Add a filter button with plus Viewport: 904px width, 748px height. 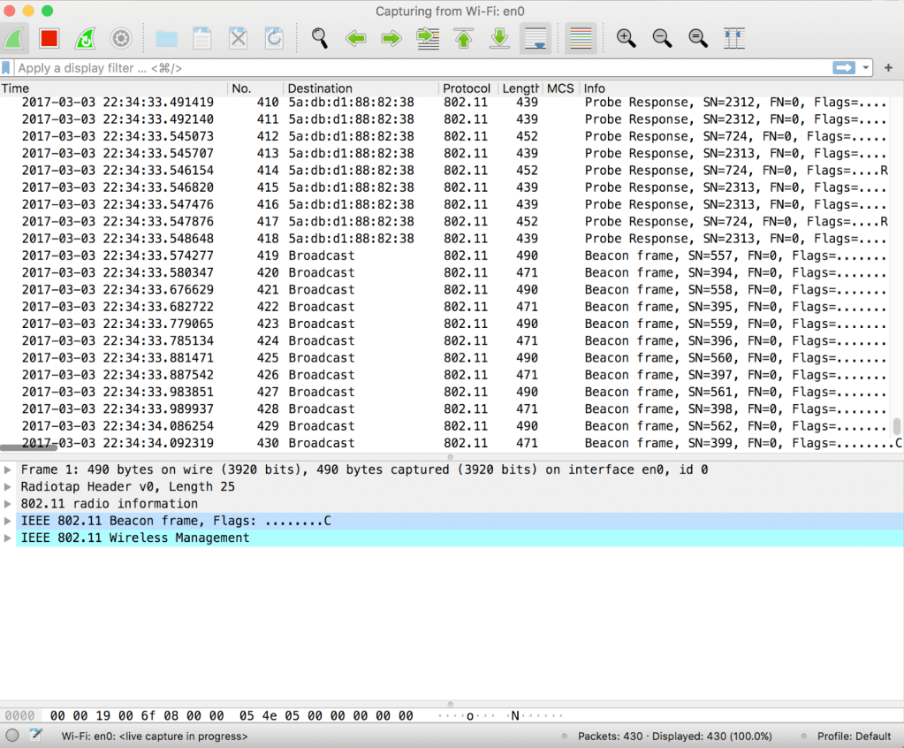(x=888, y=68)
